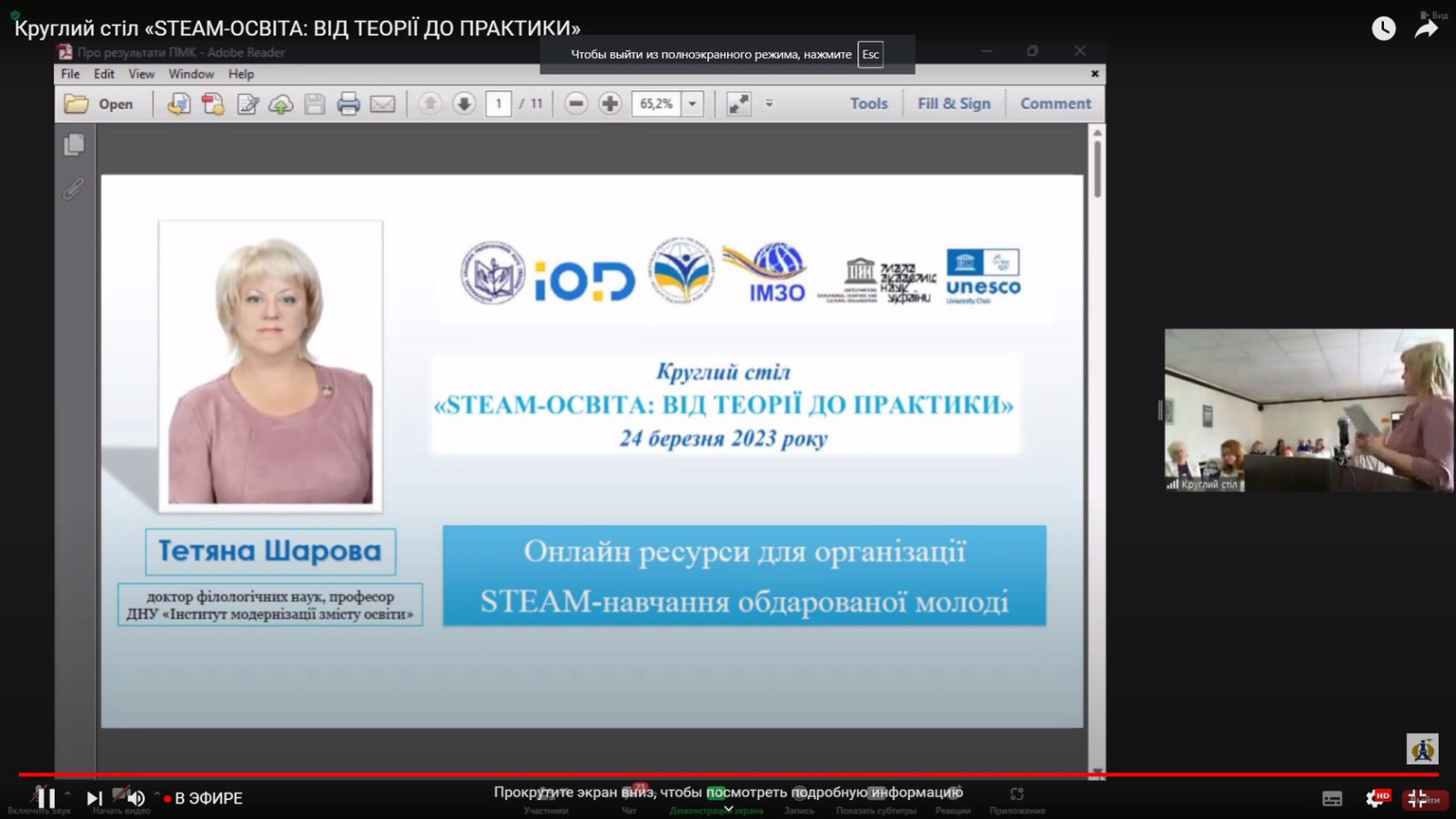Click the slide title 'Онлайн ресурси для організації'
Screen dimensions: 1456x819
744,551
